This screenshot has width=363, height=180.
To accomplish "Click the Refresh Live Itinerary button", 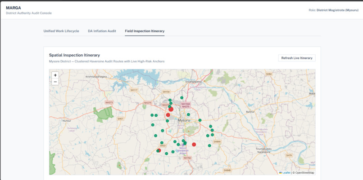I will (297, 58).
